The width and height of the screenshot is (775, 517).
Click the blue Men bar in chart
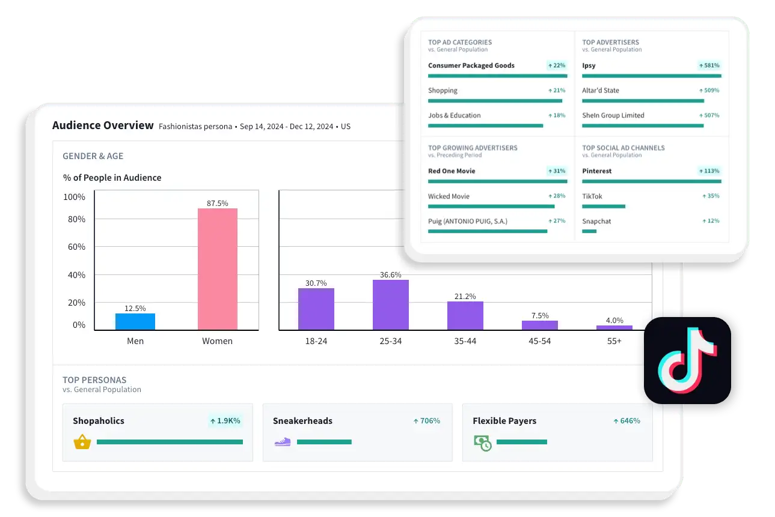(135, 322)
